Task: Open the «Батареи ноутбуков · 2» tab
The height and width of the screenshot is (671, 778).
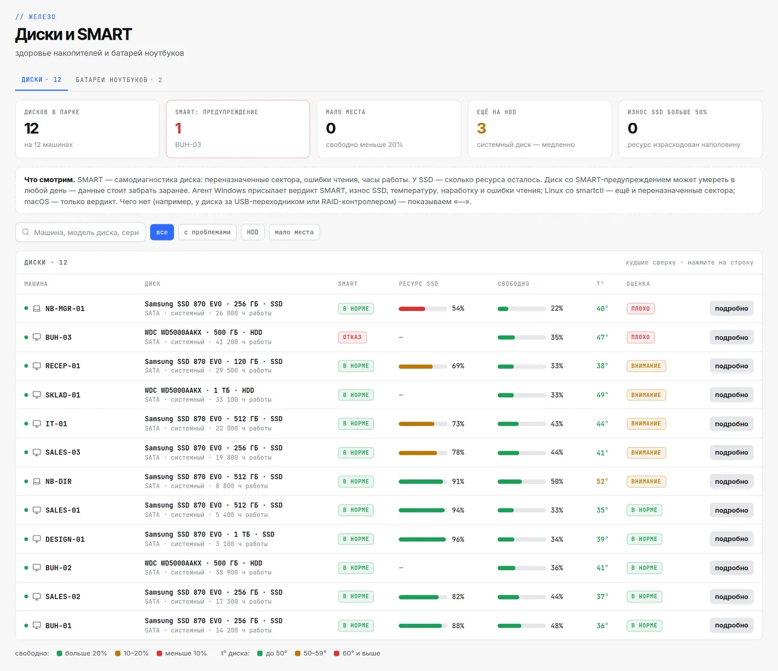Action: pos(119,80)
